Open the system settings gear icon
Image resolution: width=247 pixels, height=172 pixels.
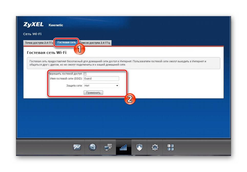point(155,147)
